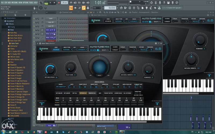Viewport: 215px width, 134px height.
Task: Toggle THROAT switch in front Auto-Tune
Action: pos(123,50)
